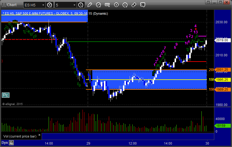Toggle the Pc button on chart
The image size is (232, 147).
(x=6, y=95)
